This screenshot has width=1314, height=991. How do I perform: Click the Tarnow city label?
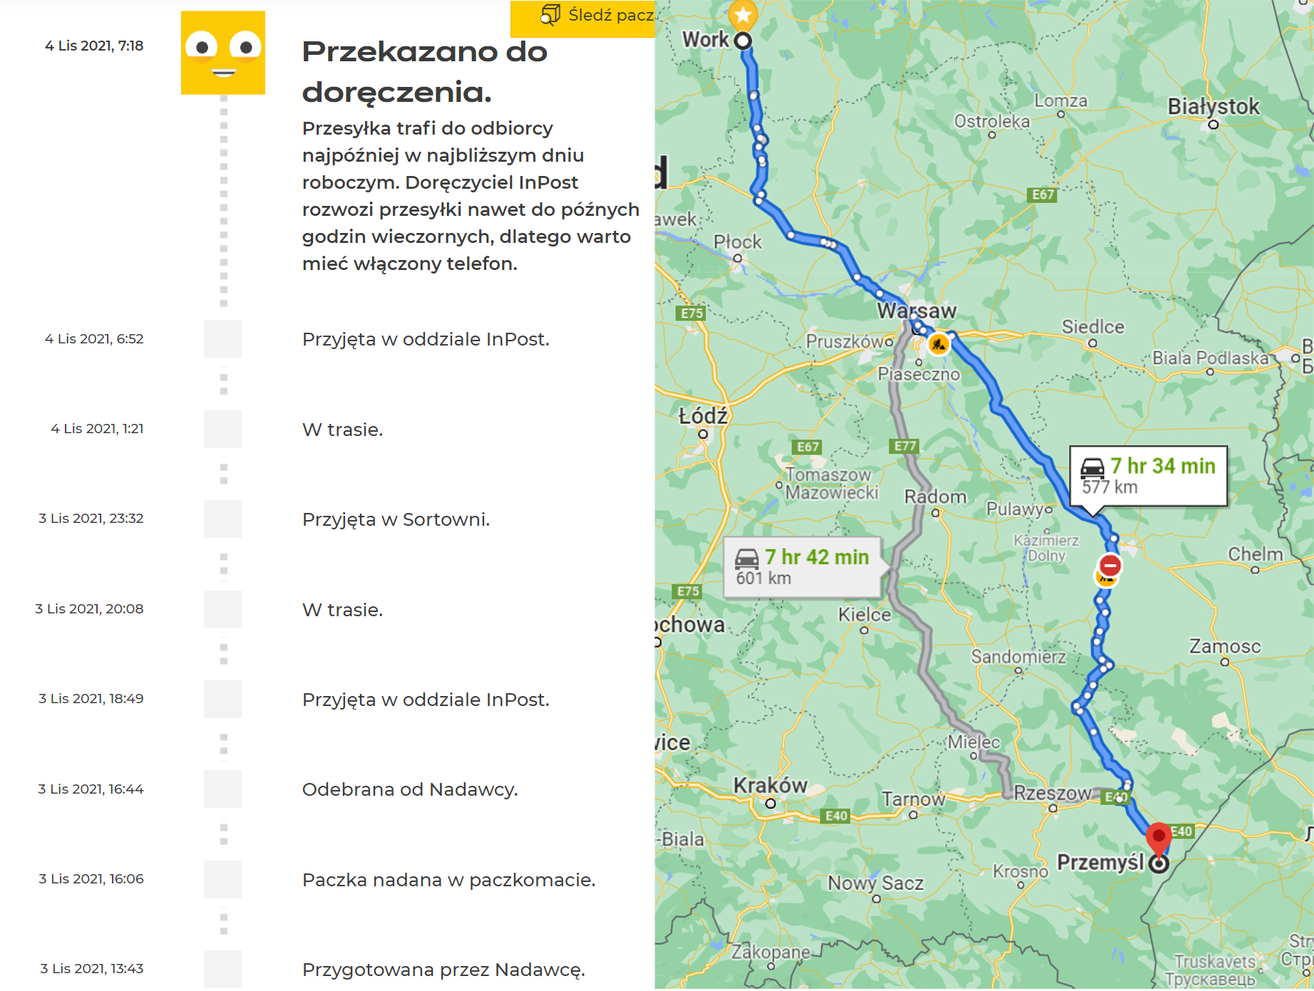[x=913, y=799]
